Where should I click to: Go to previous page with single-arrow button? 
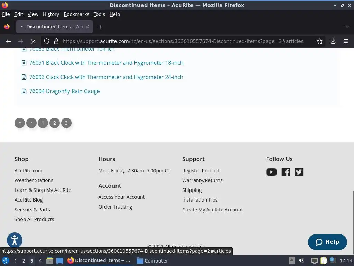point(31,123)
